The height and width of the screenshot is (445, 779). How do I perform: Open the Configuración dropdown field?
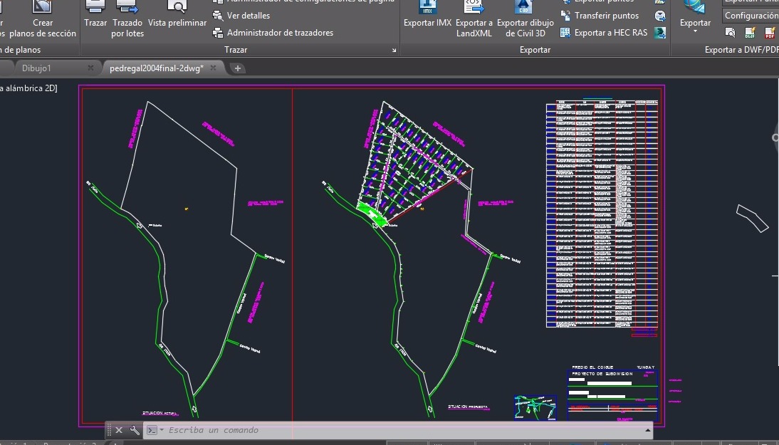click(x=751, y=16)
